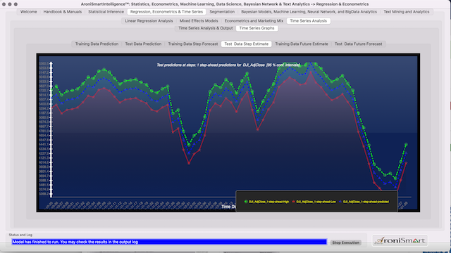Click the DJI_AdjClose_1-step-ahead-High legend label
The image size is (451, 253).
pyautogui.click(x=269, y=202)
